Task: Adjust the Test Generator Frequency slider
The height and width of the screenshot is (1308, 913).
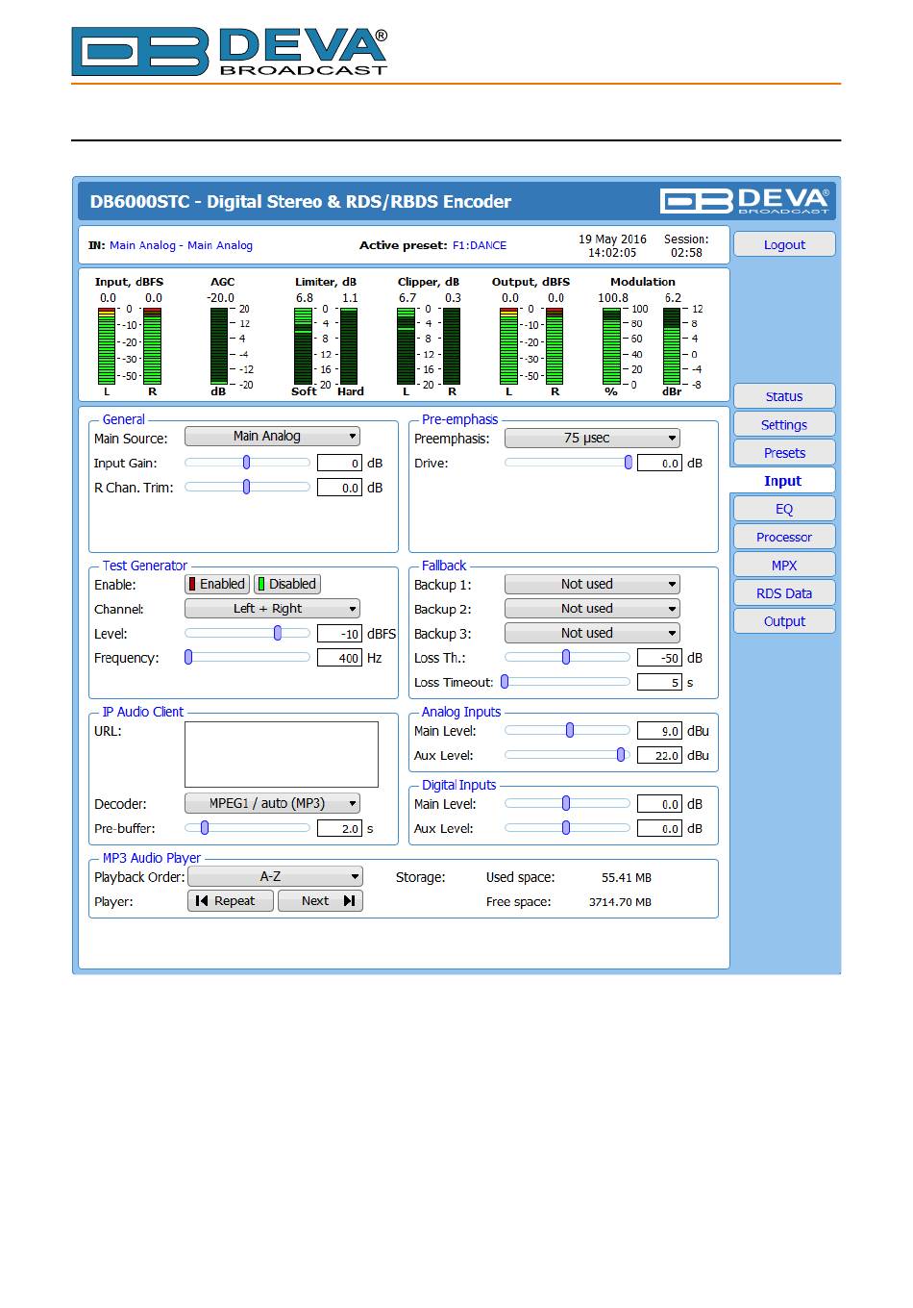Action: click(x=247, y=658)
